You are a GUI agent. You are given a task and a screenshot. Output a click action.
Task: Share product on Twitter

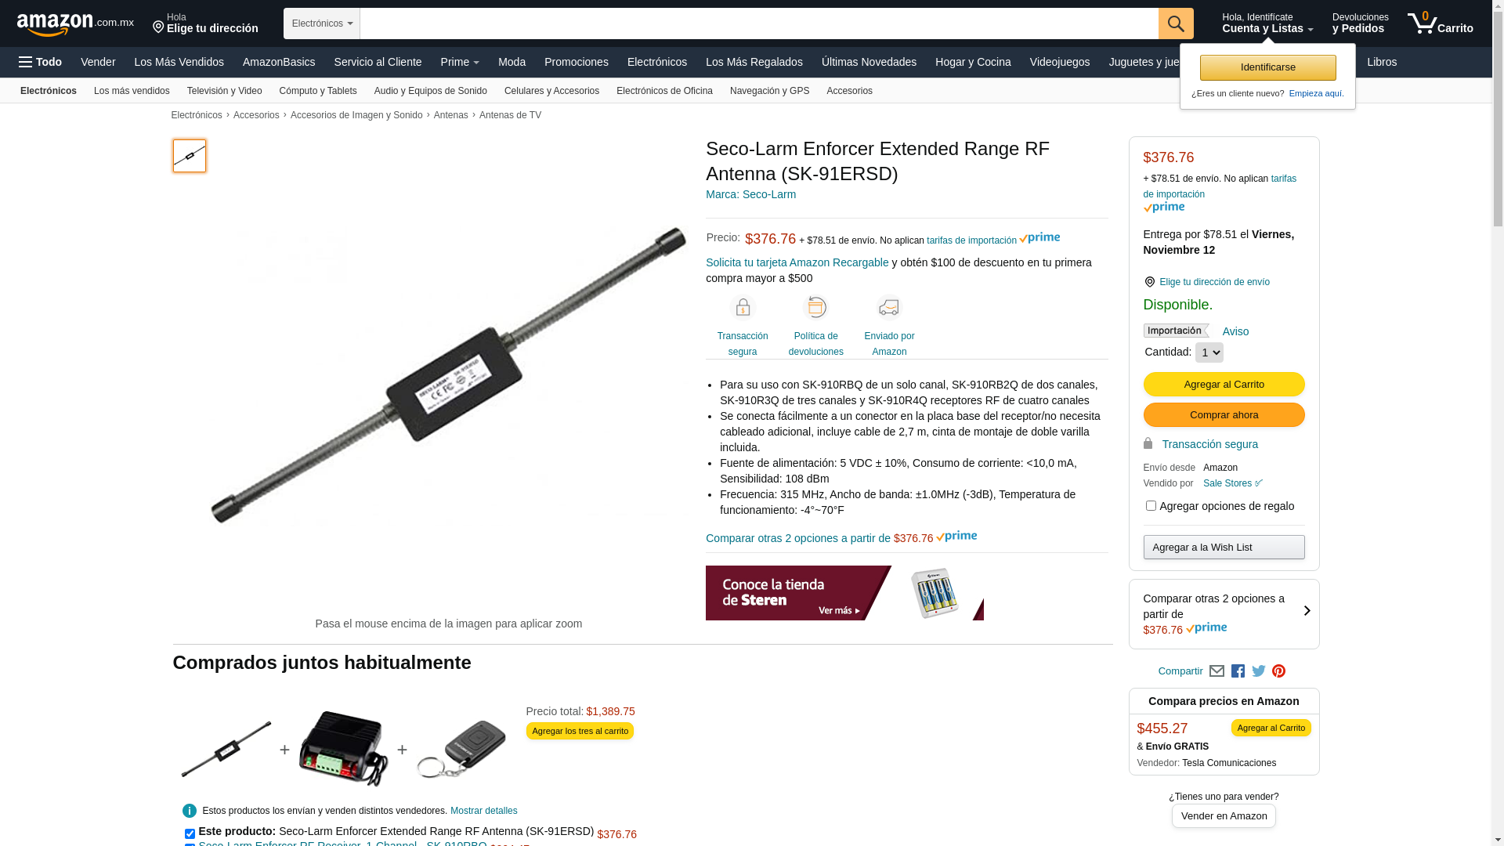click(1259, 671)
